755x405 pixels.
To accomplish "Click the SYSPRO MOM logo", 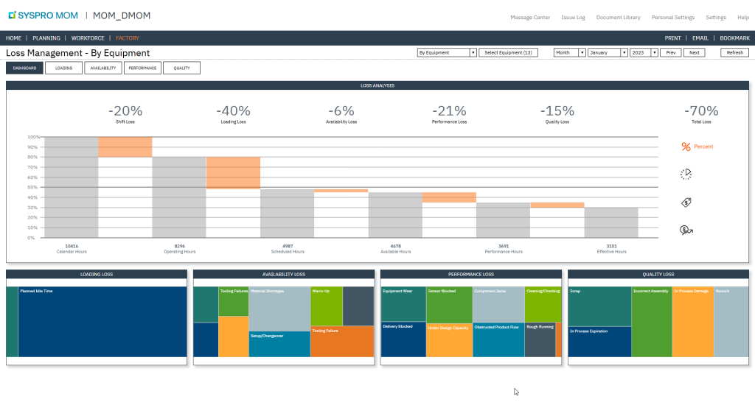I will tap(43, 15).
